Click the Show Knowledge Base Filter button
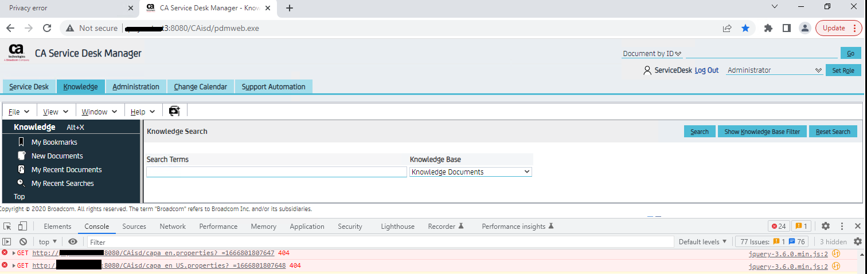The width and height of the screenshot is (867, 274). 761,132
